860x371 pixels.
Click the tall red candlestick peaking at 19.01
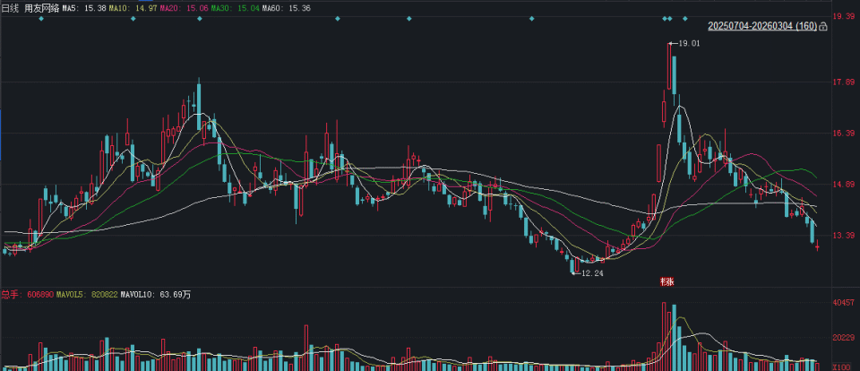669,66
